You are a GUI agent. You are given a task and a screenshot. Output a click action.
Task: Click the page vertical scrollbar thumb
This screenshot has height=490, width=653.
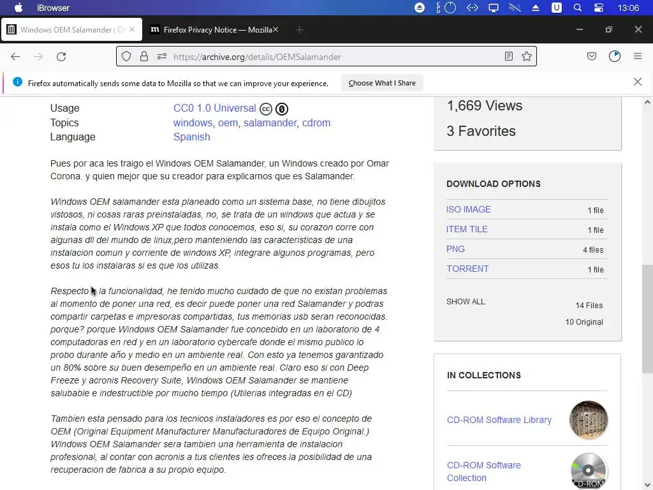(647, 319)
